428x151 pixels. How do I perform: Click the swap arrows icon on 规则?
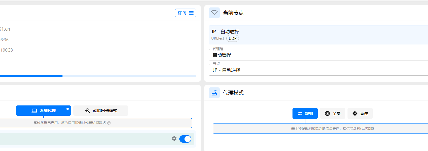pos(300,113)
